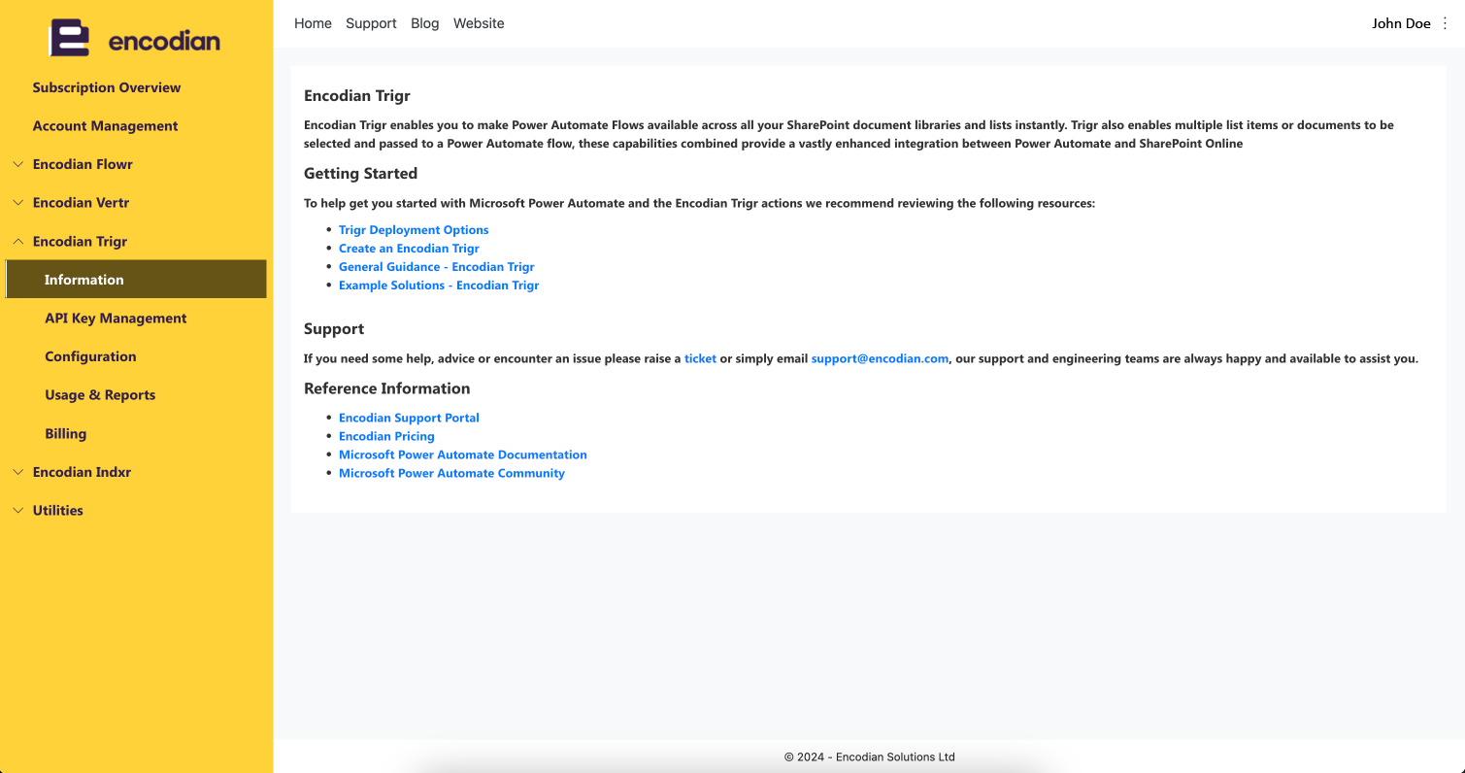Select Encodian Vertr sidebar label
Viewport: 1465px width, 773px height.
pyautogui.click(x=81, y=203)
